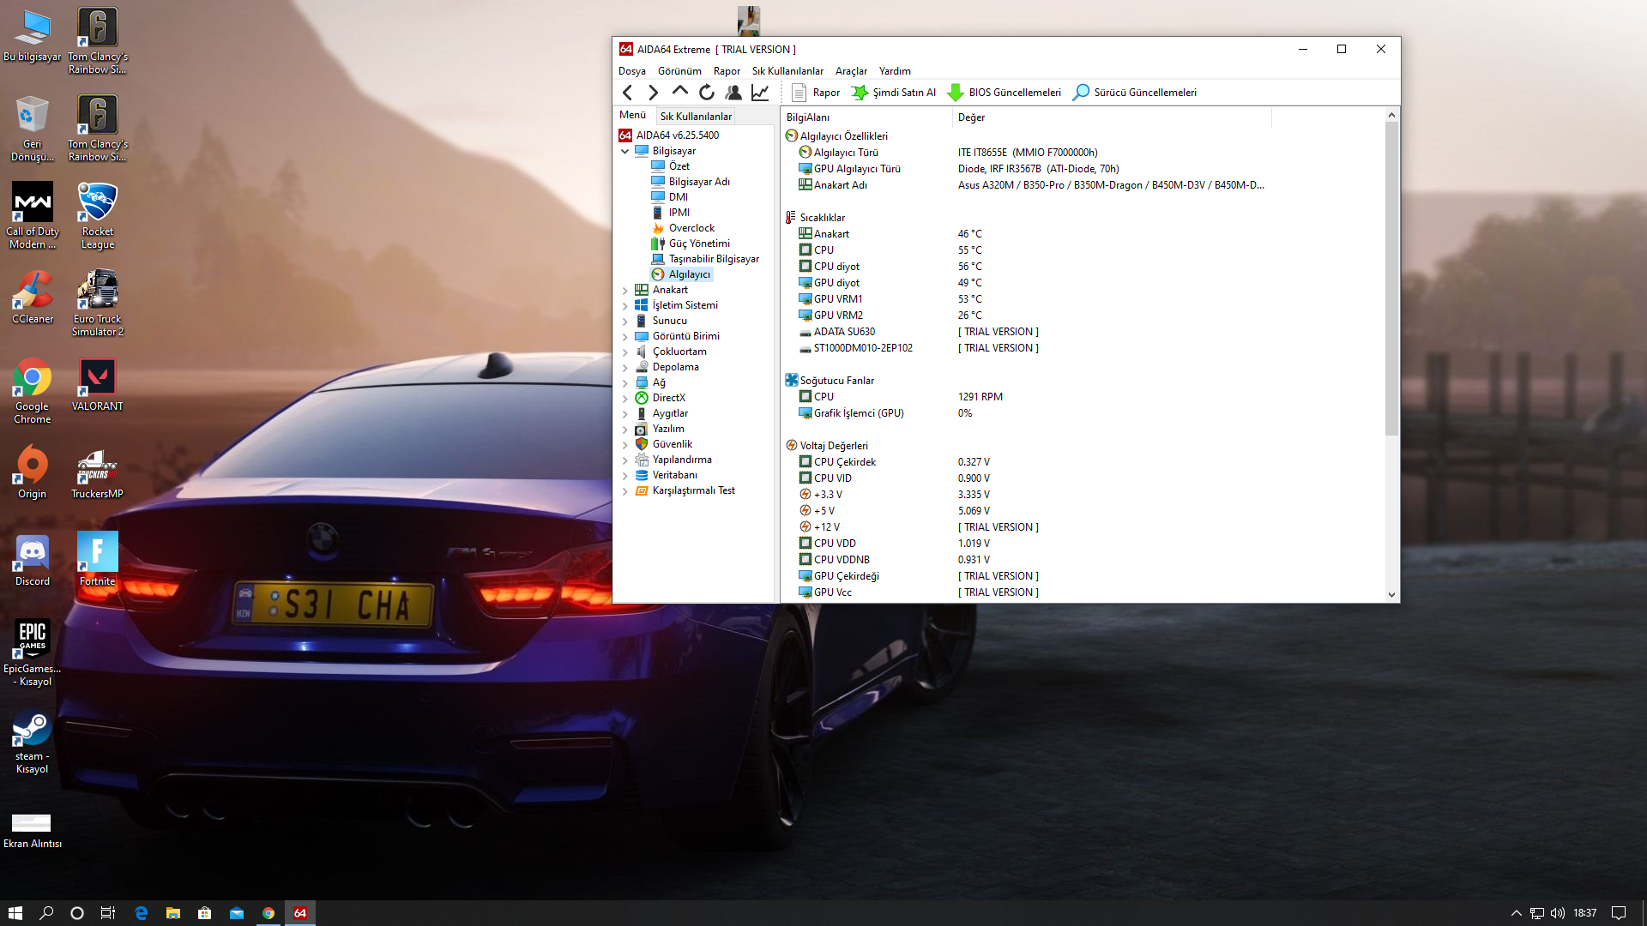Viewport: 1647px width, 926px height.
Task: Open CCleaner desktop shortcut
Action: click(x=32, y=298)
